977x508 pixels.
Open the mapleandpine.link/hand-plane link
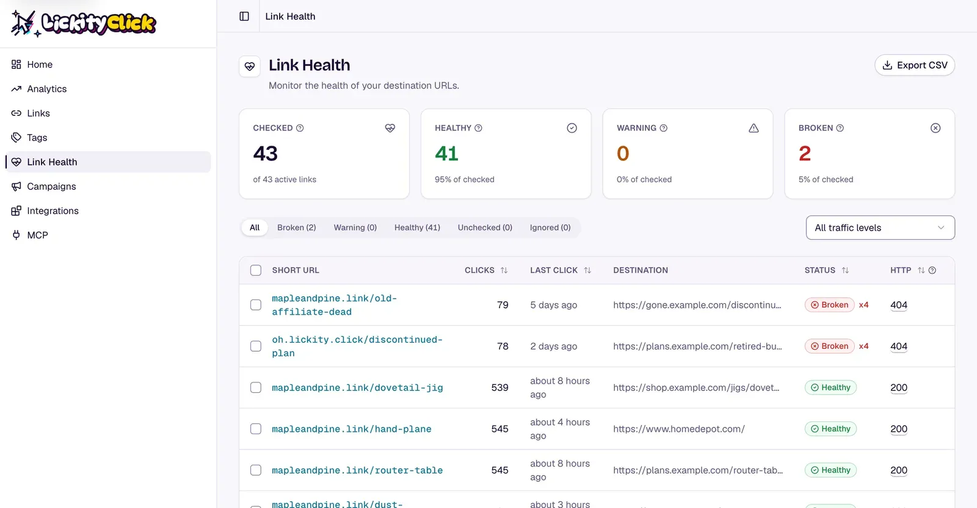click(x=352, y=429)
